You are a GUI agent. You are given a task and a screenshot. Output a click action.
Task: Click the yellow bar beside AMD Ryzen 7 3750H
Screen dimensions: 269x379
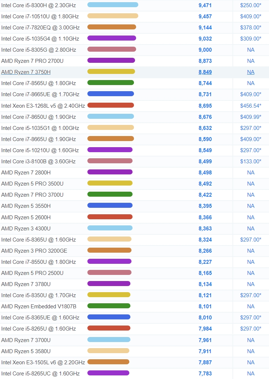[x=111, y=71]
